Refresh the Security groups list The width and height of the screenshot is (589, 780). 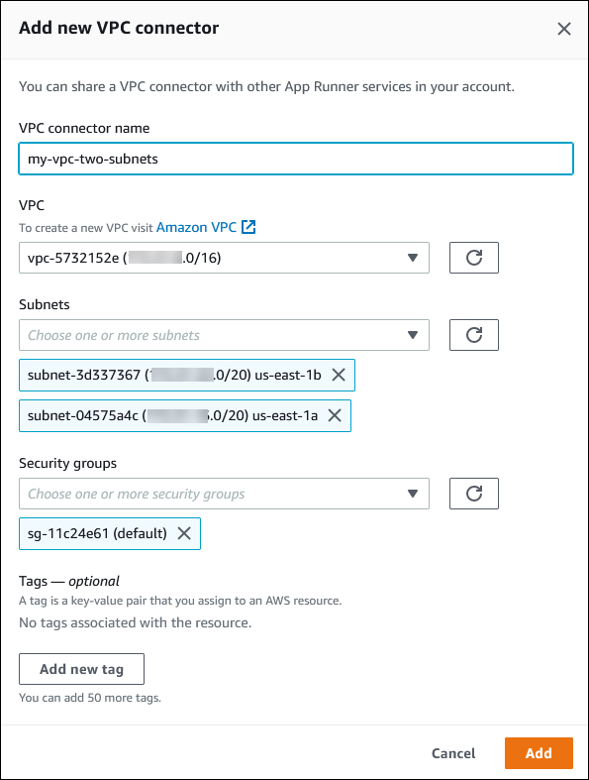474,494
